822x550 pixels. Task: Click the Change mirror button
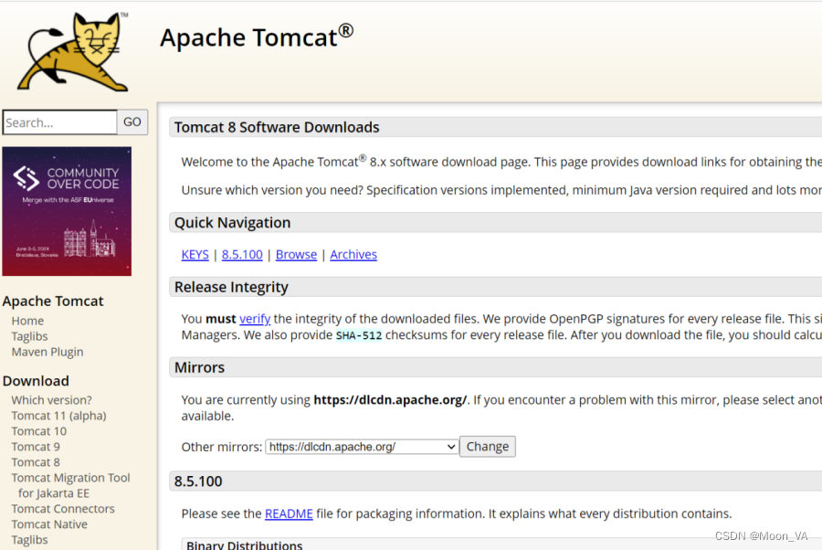click(x=488, y=447)
